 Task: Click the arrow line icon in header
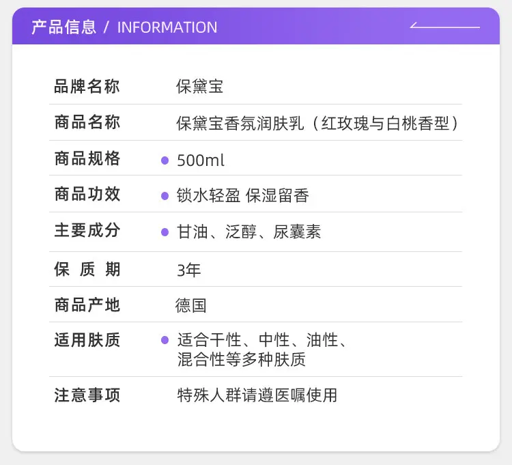(x=444, y=25)
